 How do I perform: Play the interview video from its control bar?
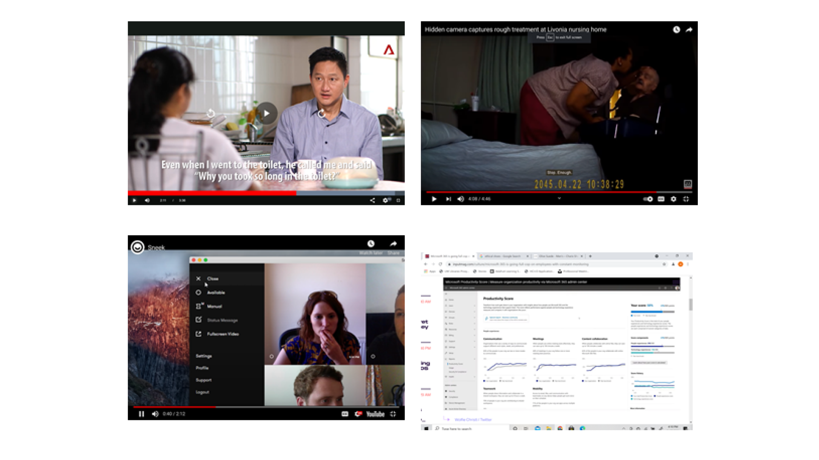tap(134, 200)
